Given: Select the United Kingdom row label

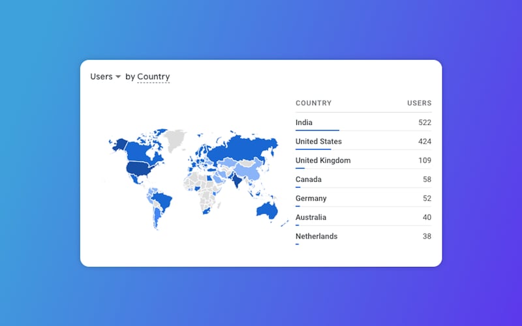Looking at the screenshot, I should pyautogui.click(x=323, y=160).
